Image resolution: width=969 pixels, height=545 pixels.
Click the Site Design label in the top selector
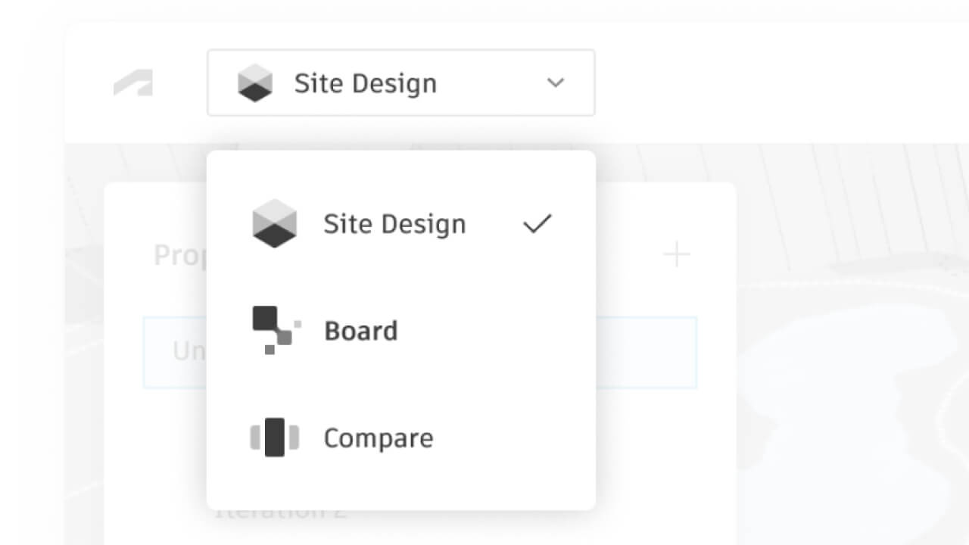pyautogui.click(x=366, y=83)
